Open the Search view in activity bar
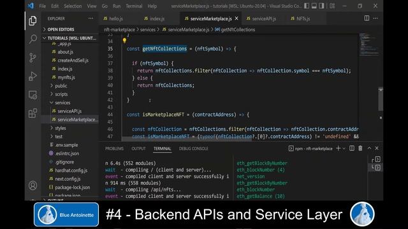 (33, 39)
